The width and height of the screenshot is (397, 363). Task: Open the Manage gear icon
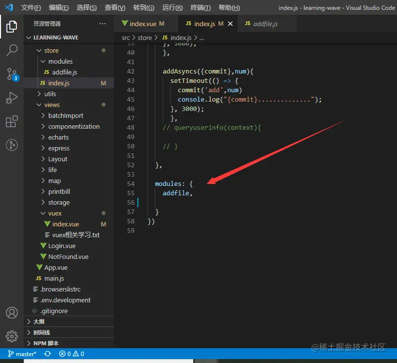pos(12,336)
